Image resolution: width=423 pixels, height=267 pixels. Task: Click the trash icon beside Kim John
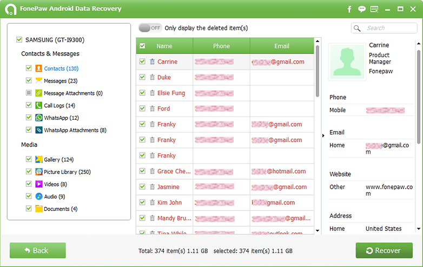153,202
